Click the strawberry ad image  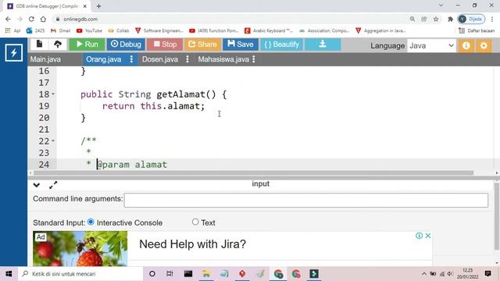tap(80, 248)
